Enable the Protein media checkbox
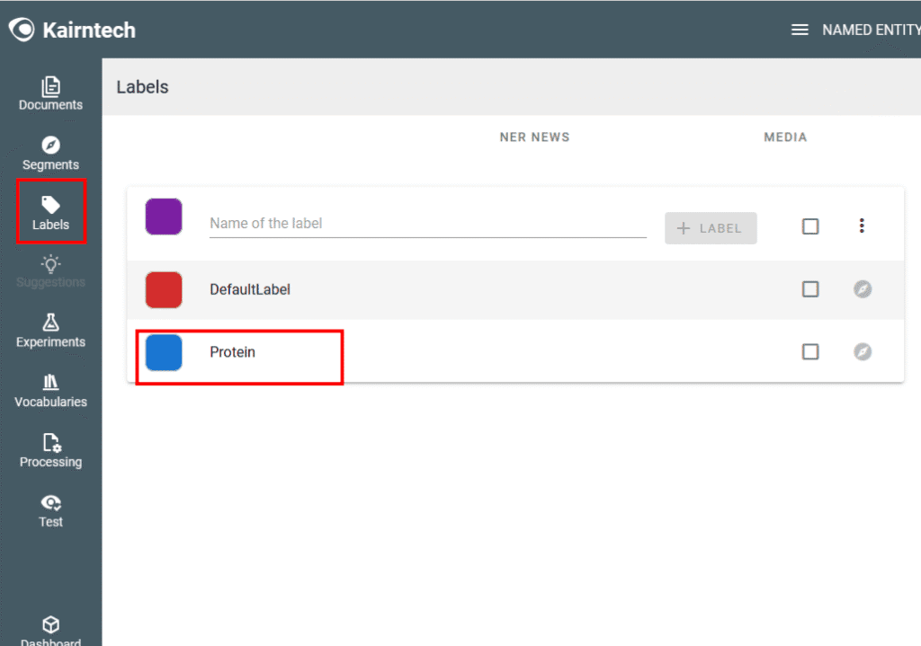Screen dimensions: 921x646 (810, 351)
